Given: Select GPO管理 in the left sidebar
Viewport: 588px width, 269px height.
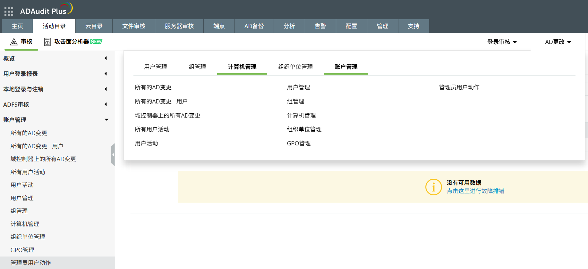Looking at the screenshot, I should (x=22, y=250).
